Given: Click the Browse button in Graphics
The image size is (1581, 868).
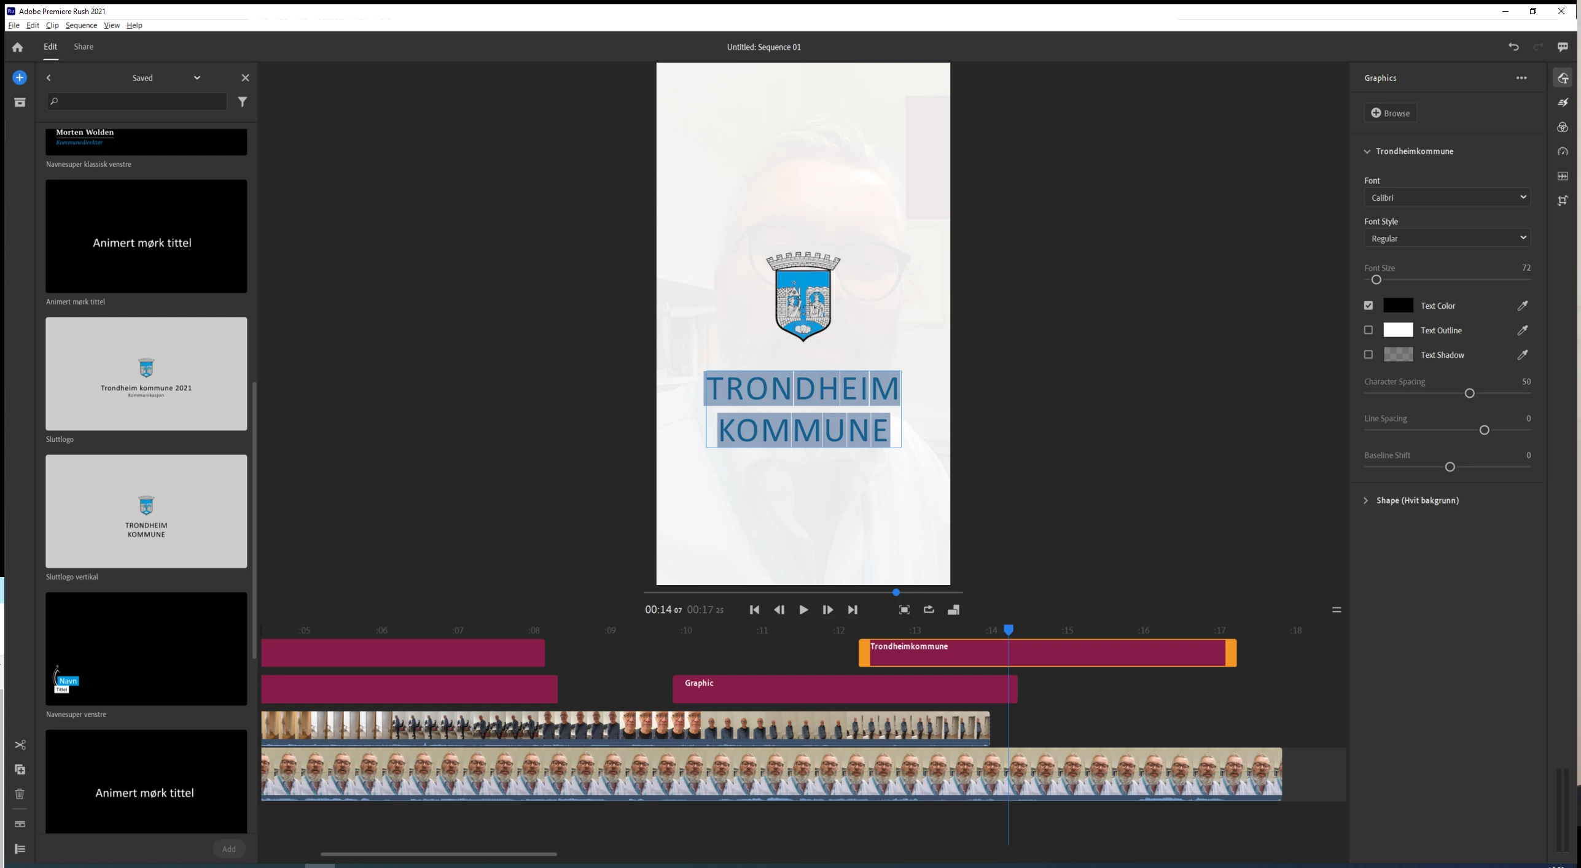Looking at the screenshot, I should (1391, 113).
